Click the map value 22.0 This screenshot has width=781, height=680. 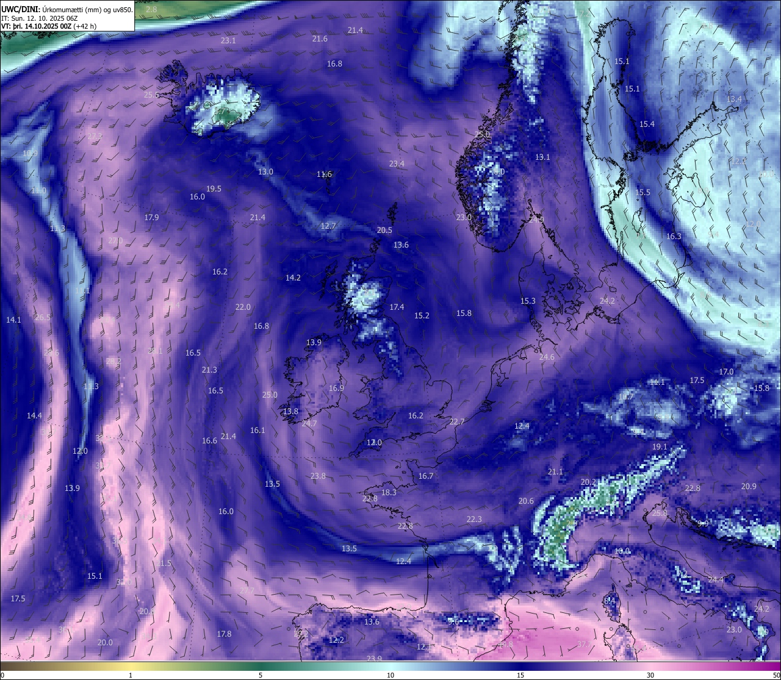(x=243, y=307)
